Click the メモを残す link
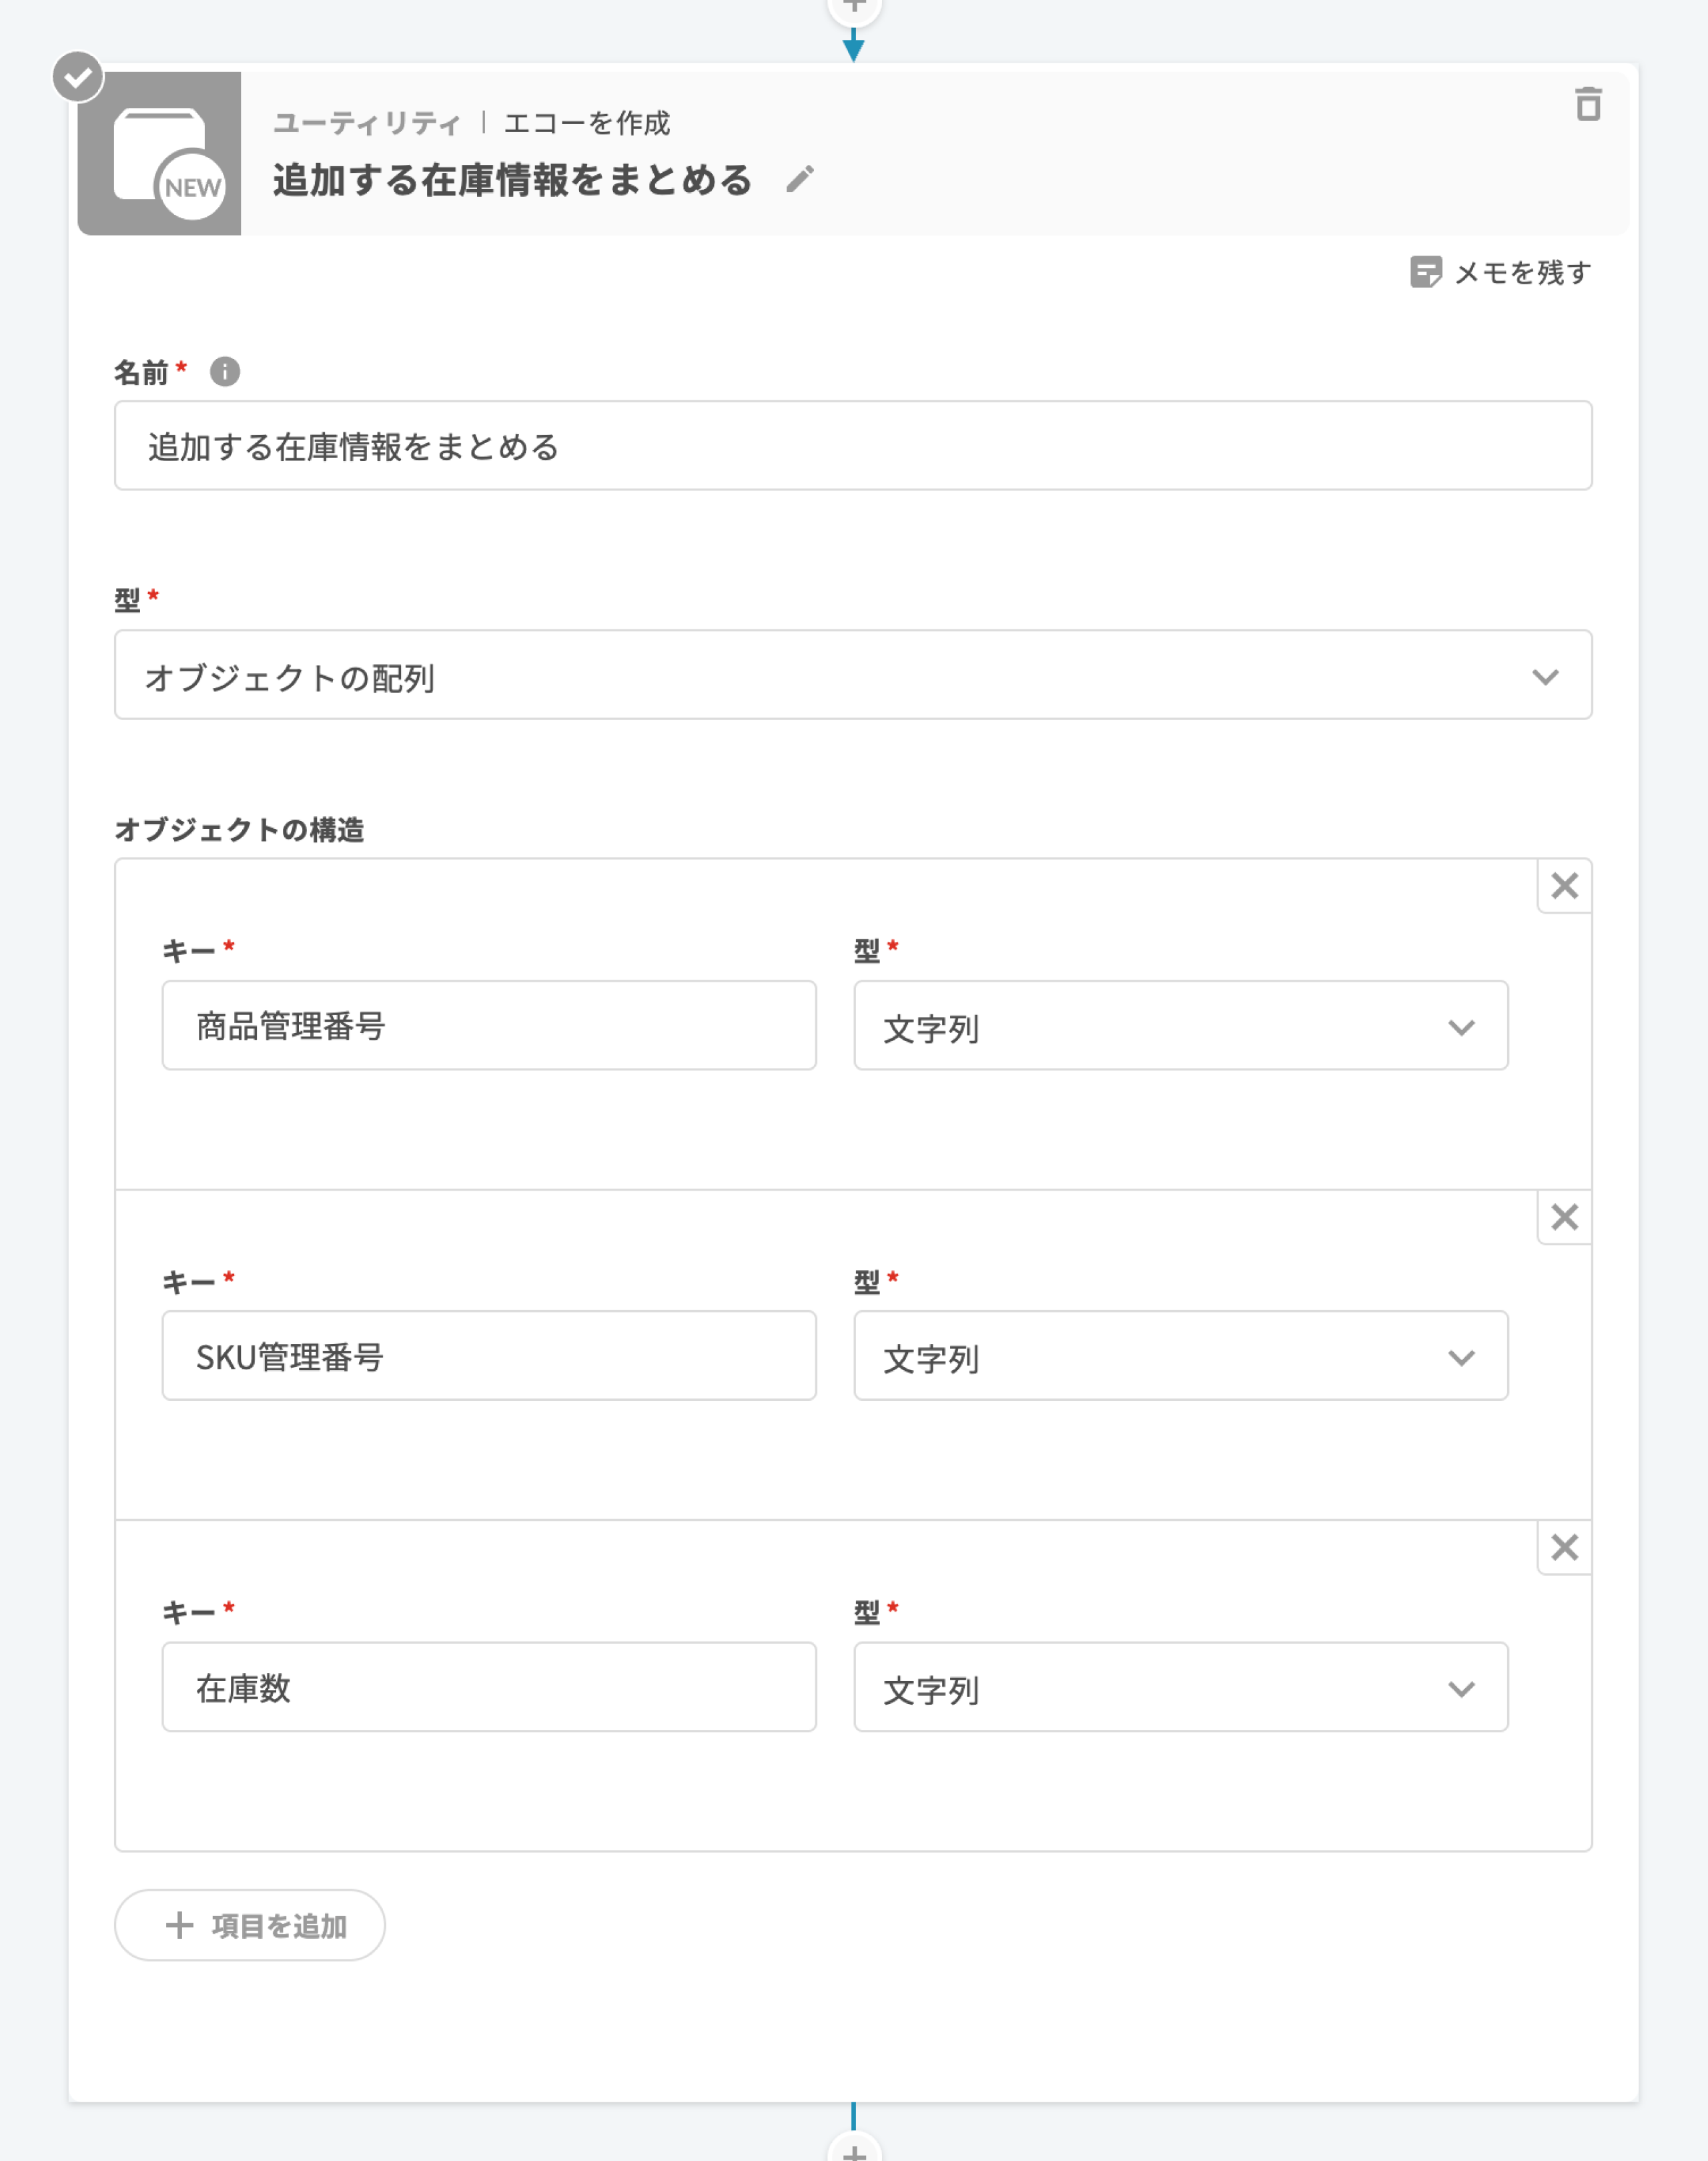This screenshot has height=2161, width=1708. [1521, 272]
